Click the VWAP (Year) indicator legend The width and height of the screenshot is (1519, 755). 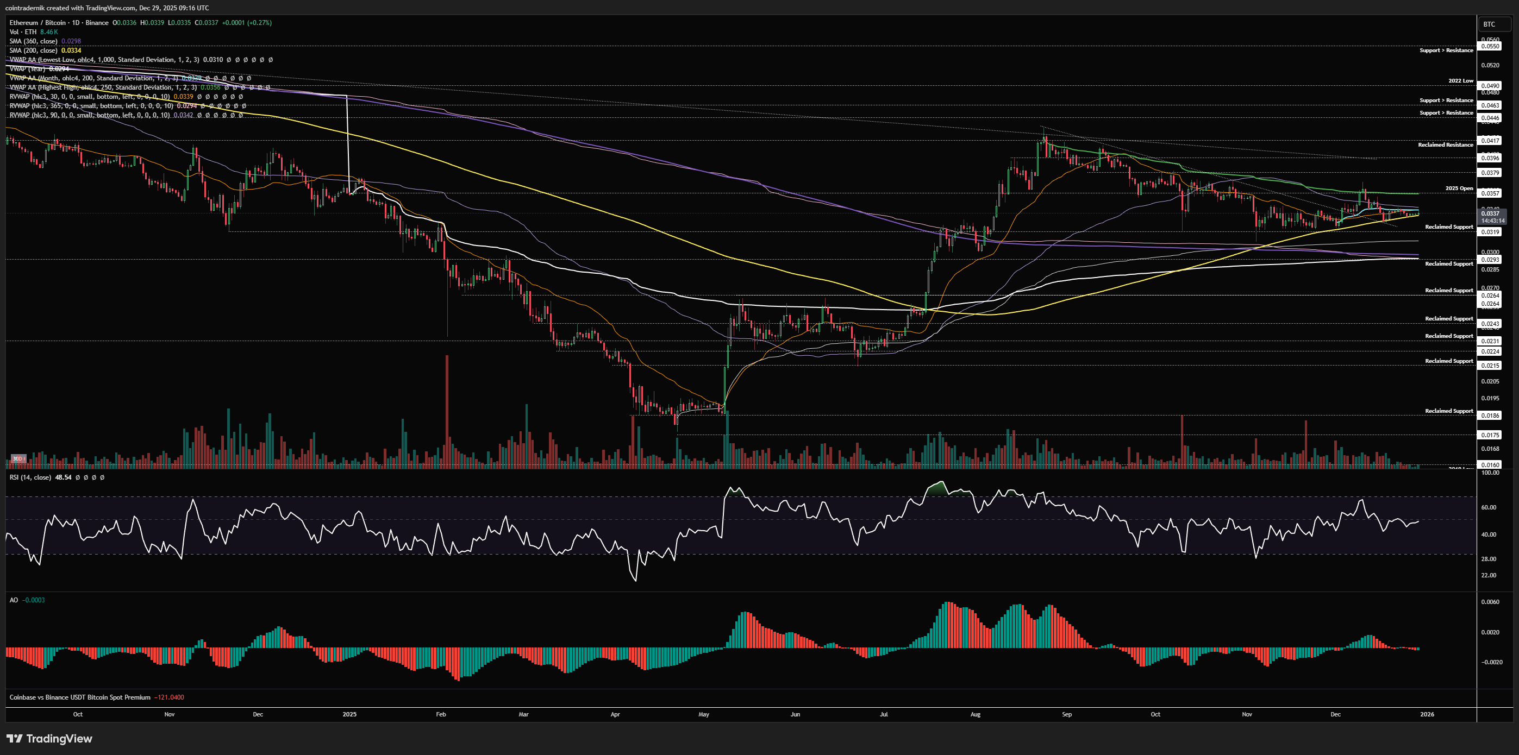[x=28, y=69]
